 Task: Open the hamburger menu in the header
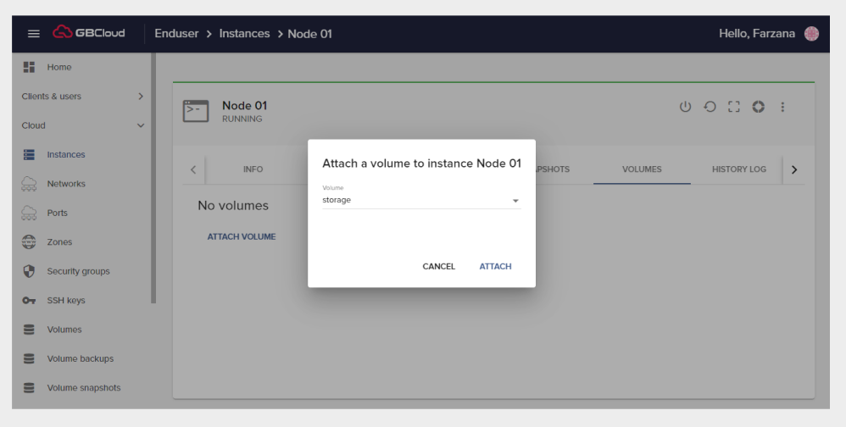pos(34,34)
